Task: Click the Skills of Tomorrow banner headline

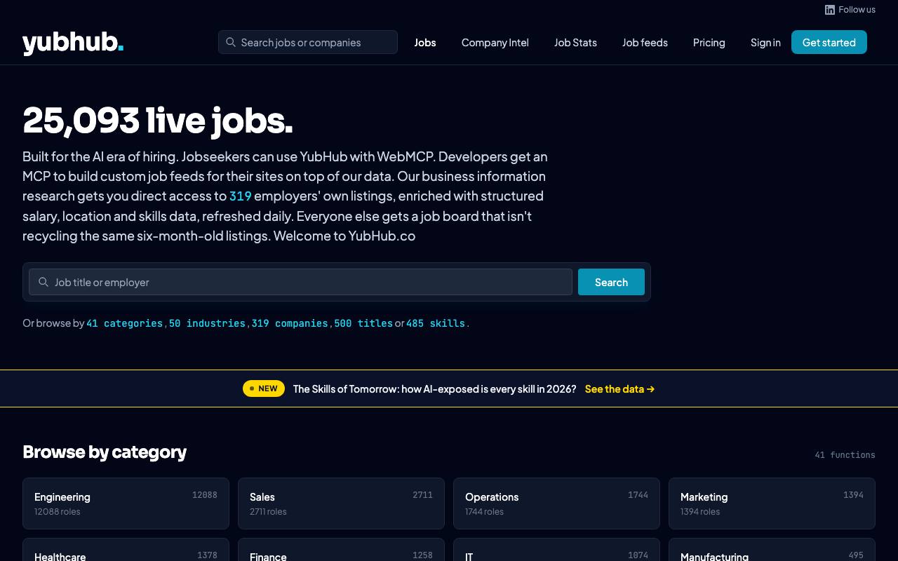Action: pos(434,388)
